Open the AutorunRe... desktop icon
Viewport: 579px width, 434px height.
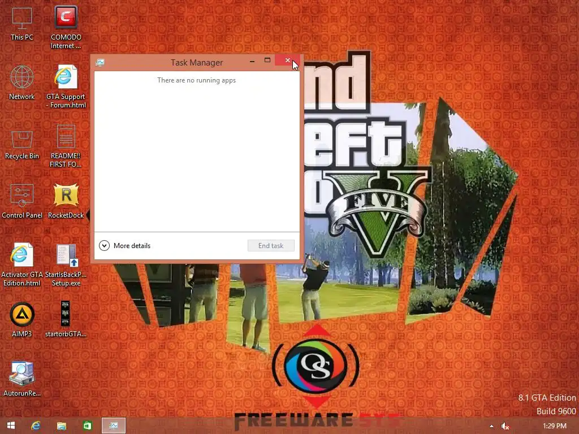22,379
